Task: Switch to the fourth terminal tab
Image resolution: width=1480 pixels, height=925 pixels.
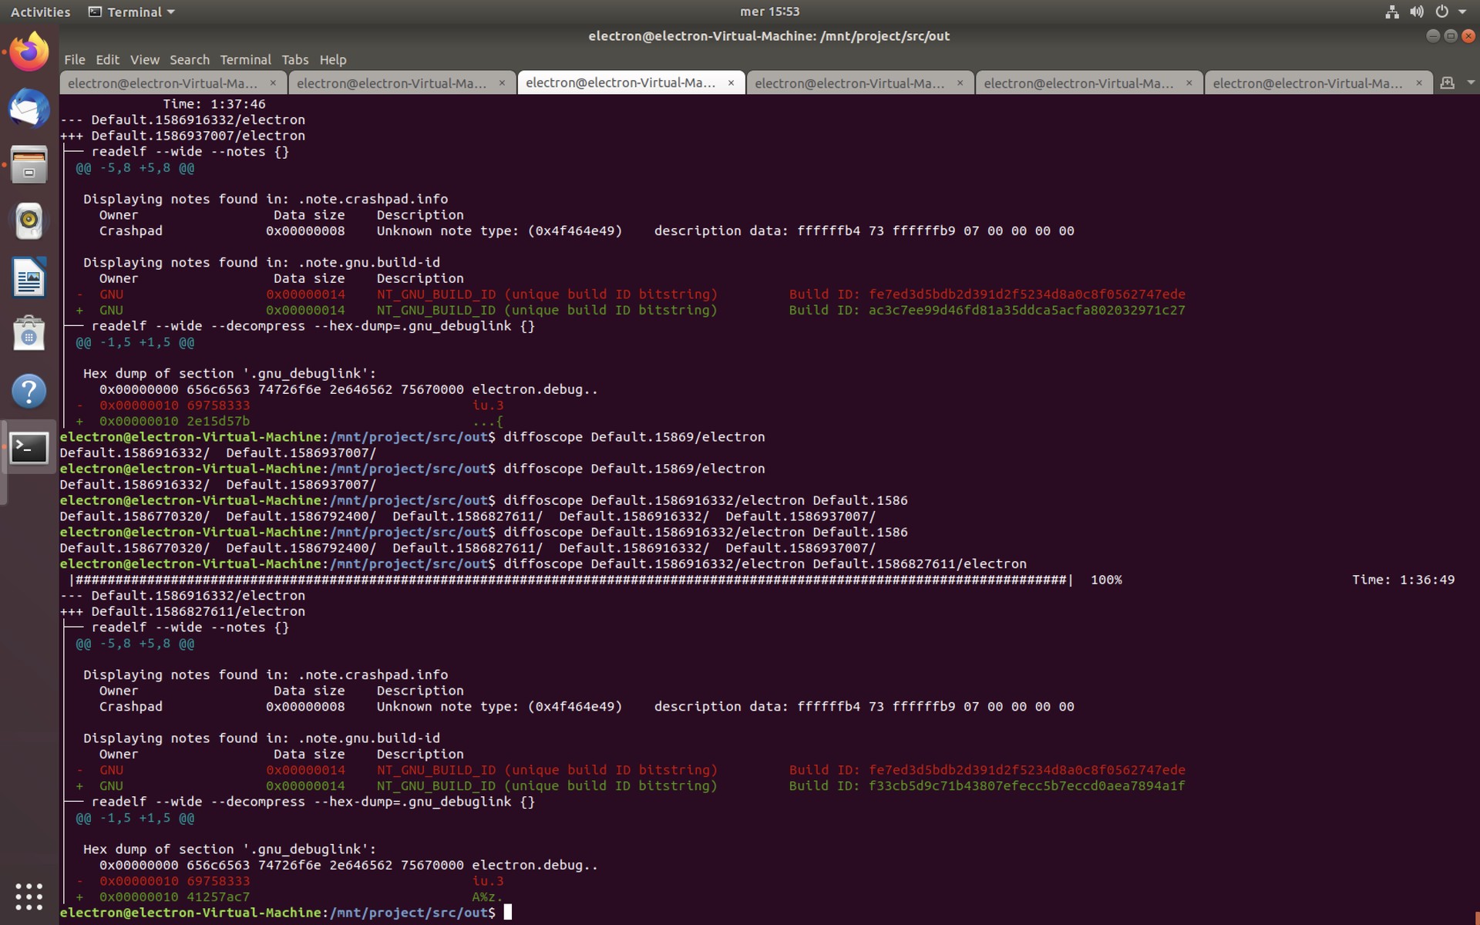Action: [x=859, y=82]
